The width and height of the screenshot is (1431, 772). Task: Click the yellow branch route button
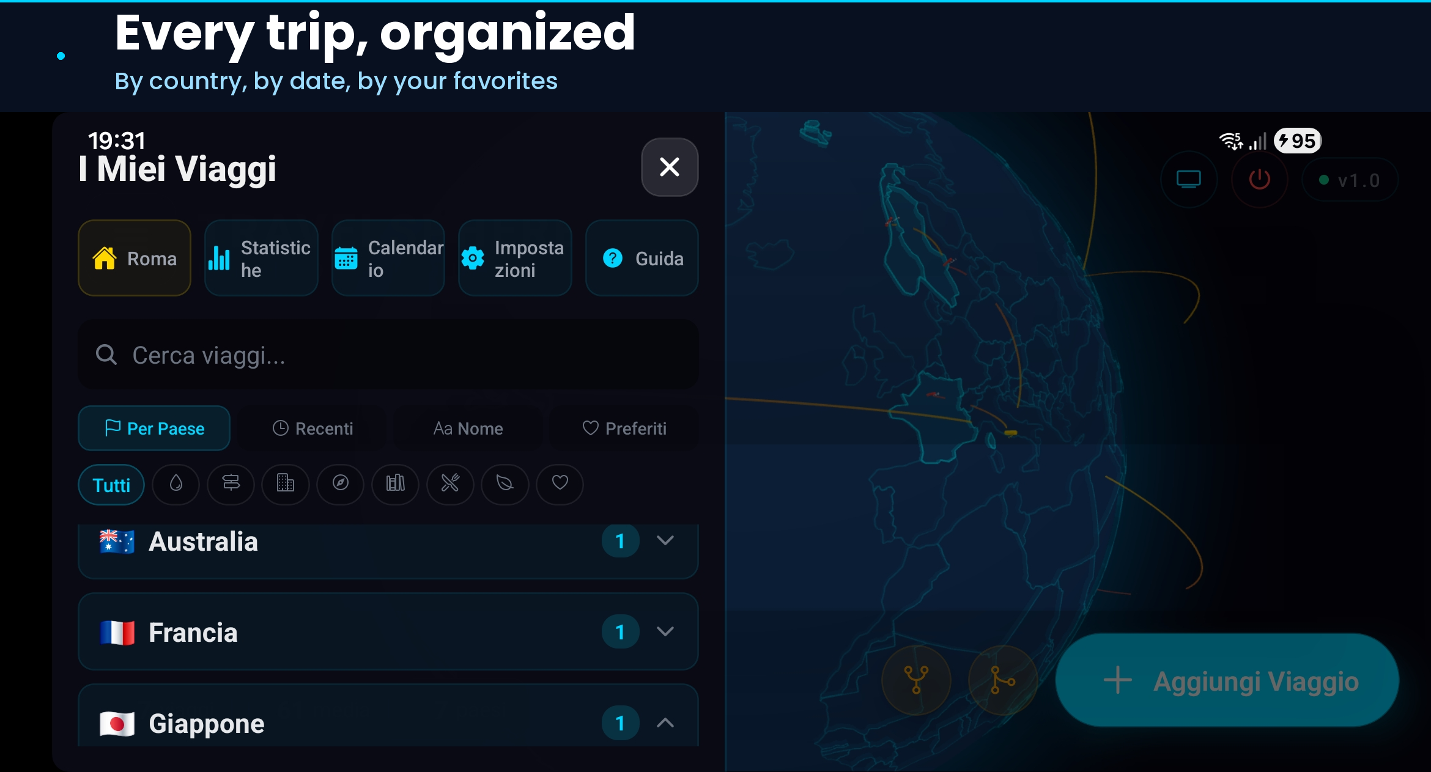pos(1003,680)
